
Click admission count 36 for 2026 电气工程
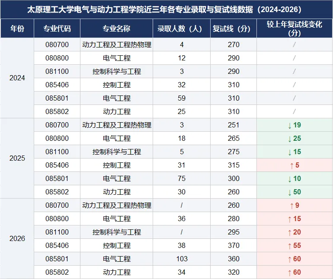(x=182, y=219)
